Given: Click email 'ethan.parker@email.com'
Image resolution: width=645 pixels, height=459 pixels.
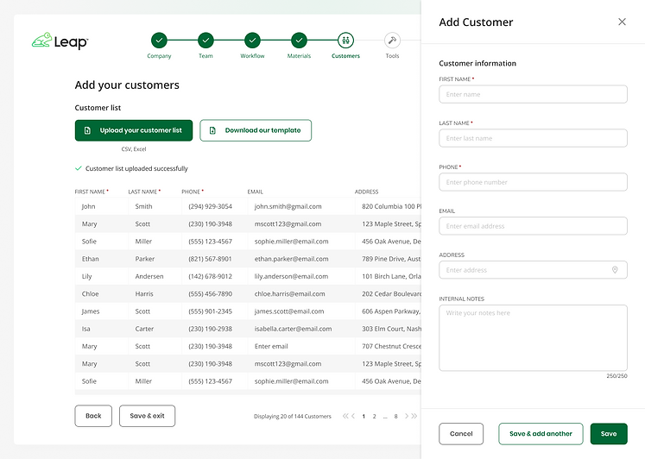Looking at the screenshot, I should 291,259.
